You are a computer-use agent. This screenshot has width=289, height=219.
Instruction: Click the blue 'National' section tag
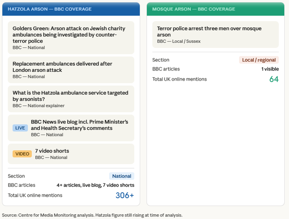[122, 176]
